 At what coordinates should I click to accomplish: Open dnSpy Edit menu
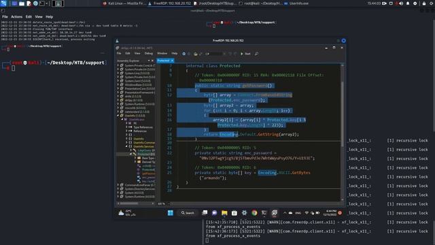tap(128, 53)
